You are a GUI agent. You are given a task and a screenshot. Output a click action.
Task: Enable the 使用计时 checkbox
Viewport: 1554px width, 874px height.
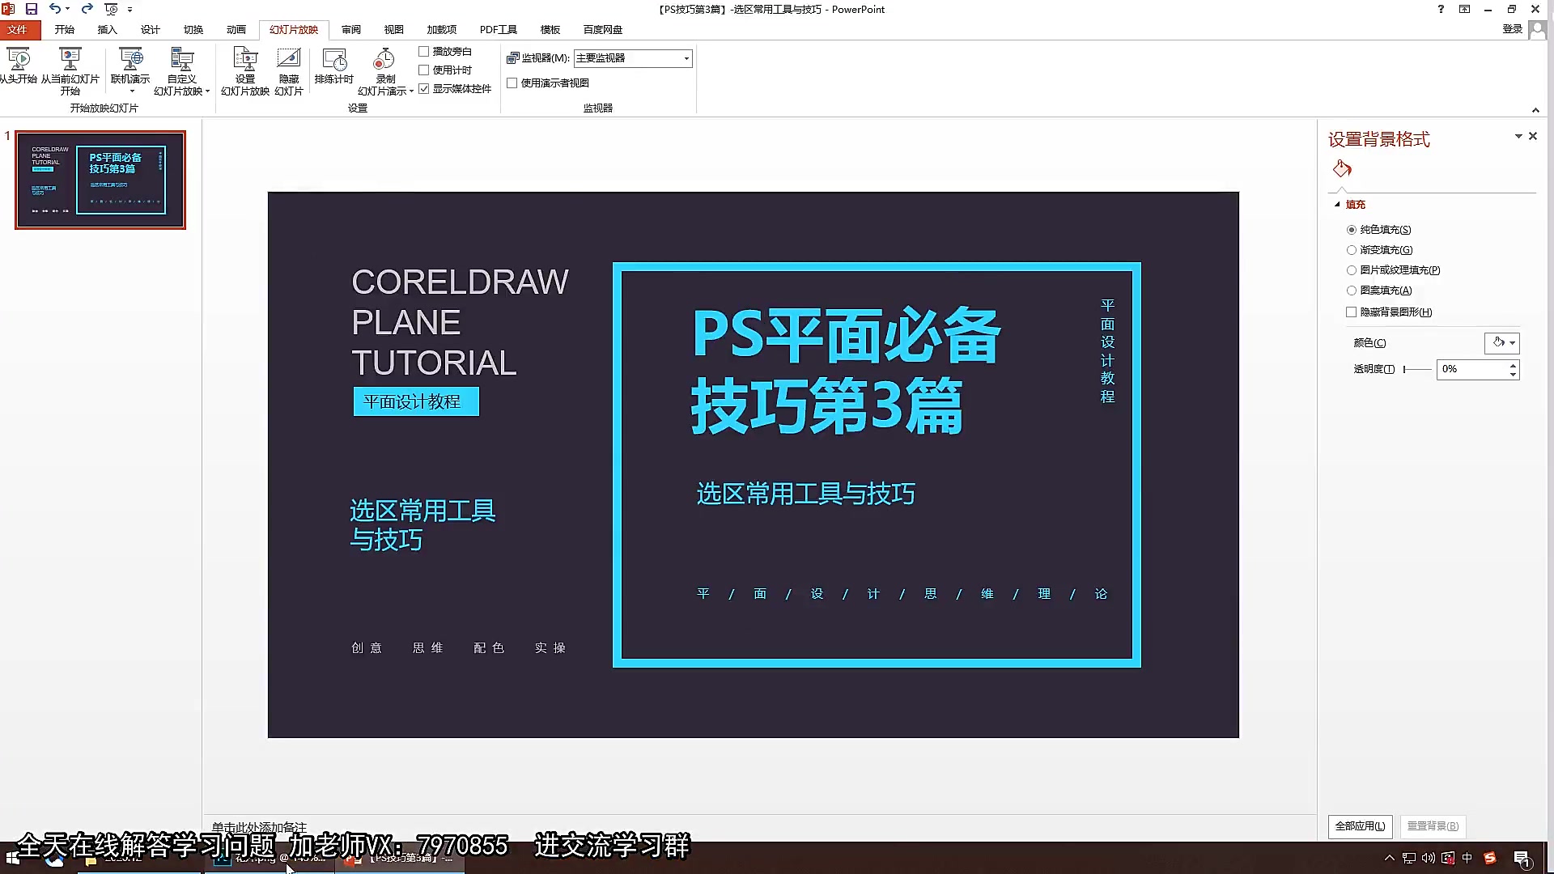coord(423,70)
